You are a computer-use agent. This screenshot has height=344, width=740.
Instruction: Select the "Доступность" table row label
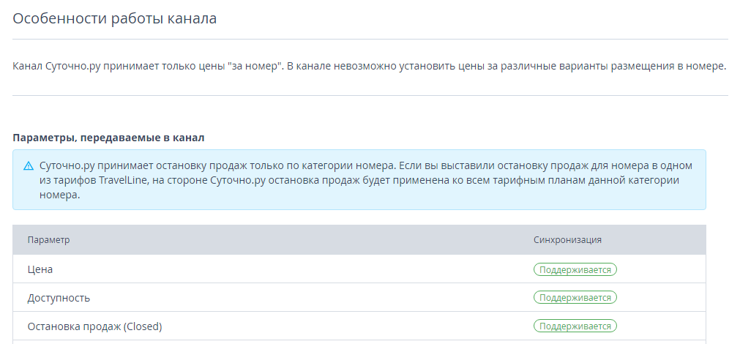59,298
